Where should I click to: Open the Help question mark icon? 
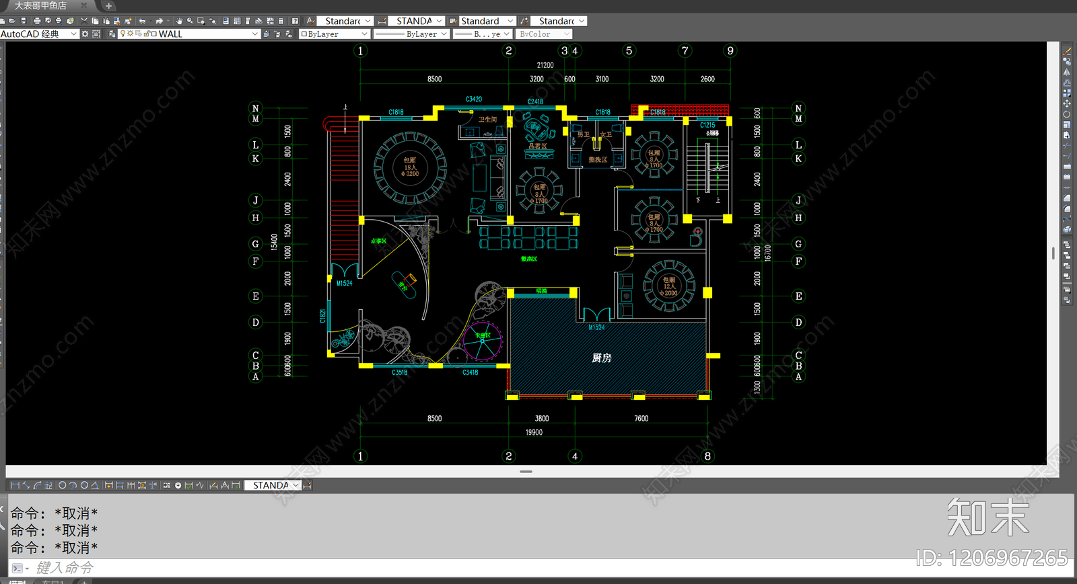point(295,21)
